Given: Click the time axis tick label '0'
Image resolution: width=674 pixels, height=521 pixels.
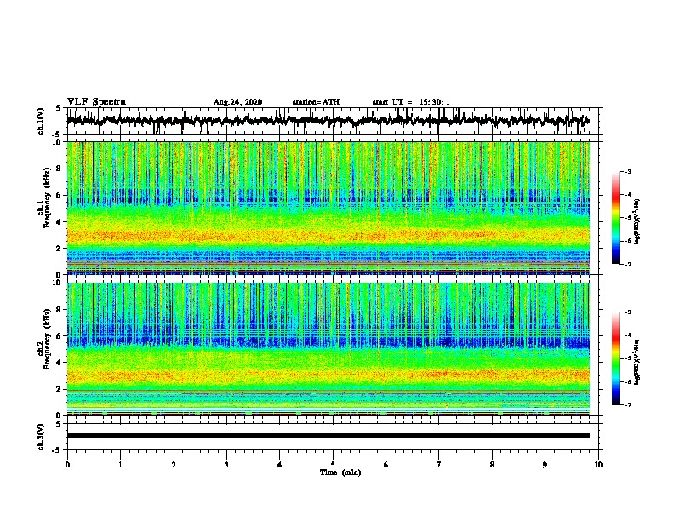Looking at the screenshot, I should 67,465.
